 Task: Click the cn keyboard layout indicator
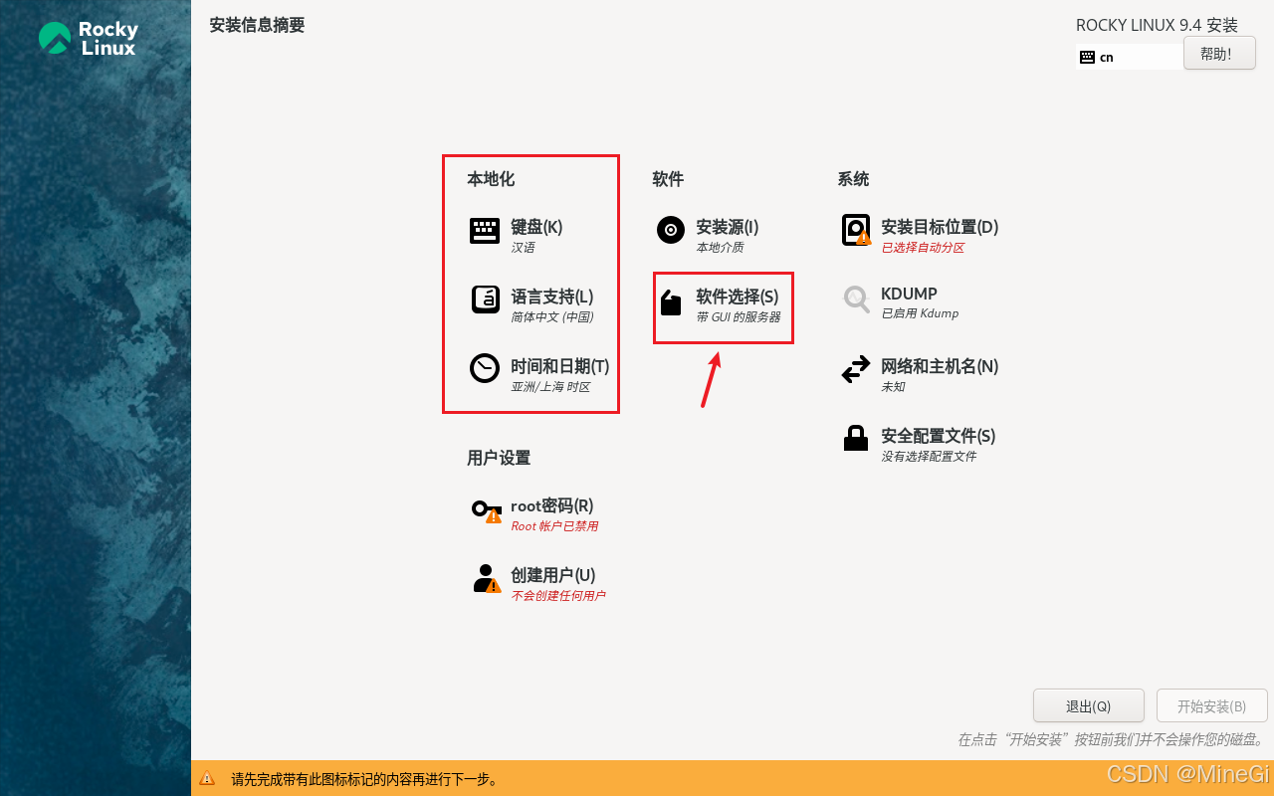click(x=1130, y=57)
